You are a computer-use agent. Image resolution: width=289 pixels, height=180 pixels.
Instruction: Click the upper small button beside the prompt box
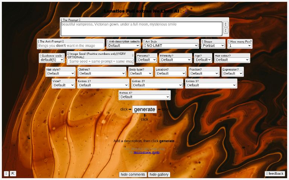coord(226,24)
